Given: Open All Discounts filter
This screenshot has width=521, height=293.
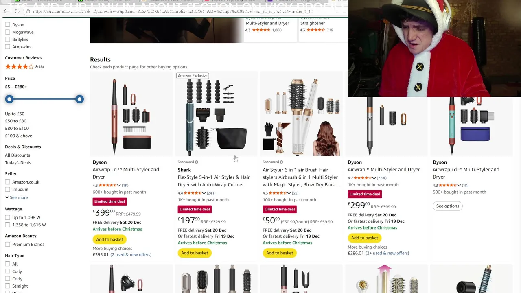Looking at the screenshot, I should pyautogui.click(x=18, y=155).
